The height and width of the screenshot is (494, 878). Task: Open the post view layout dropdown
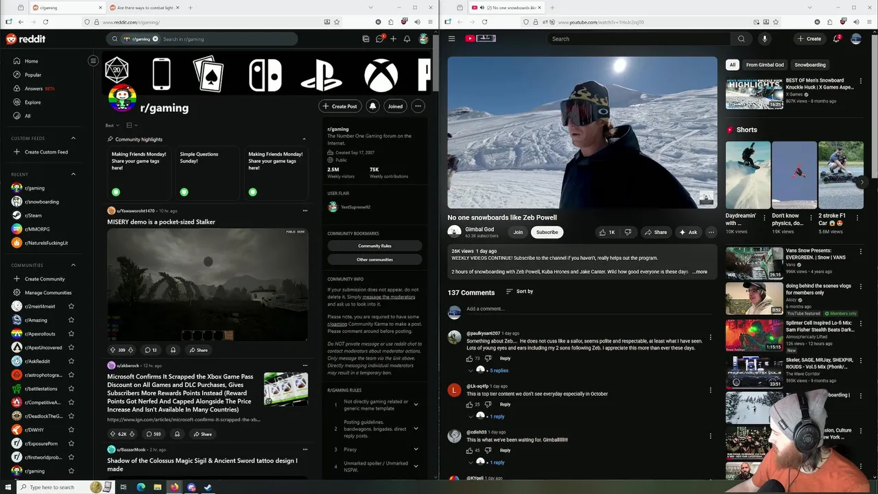coord(132,126)
